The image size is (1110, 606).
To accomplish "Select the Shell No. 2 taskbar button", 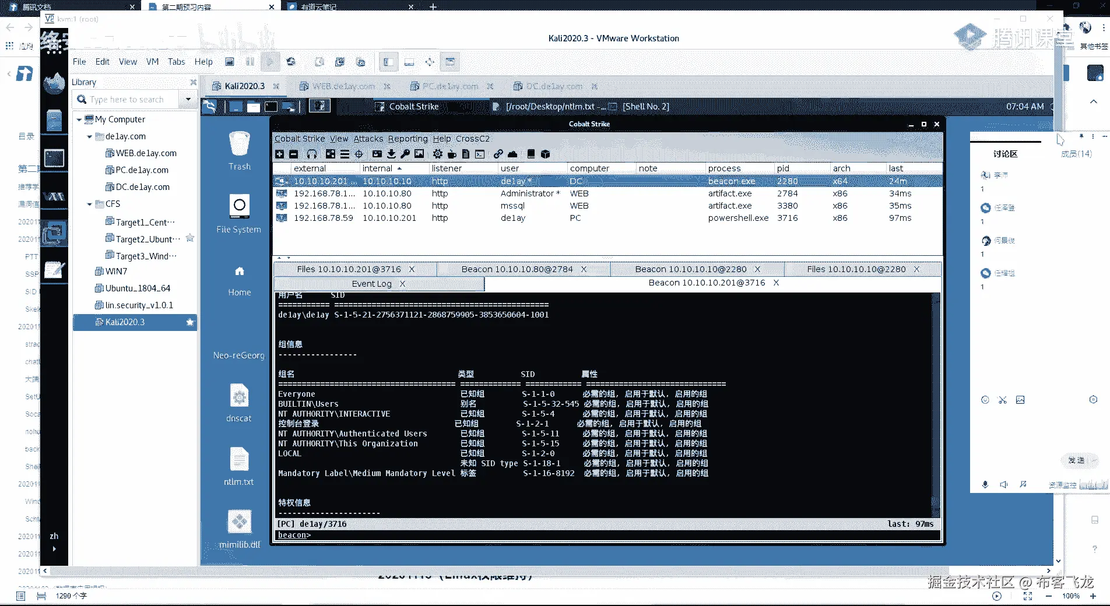I will coord(638,107).
